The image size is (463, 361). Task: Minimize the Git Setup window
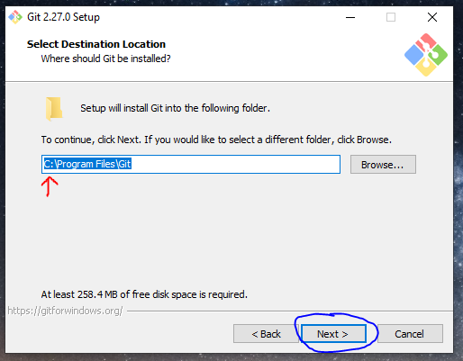point(350,17)
